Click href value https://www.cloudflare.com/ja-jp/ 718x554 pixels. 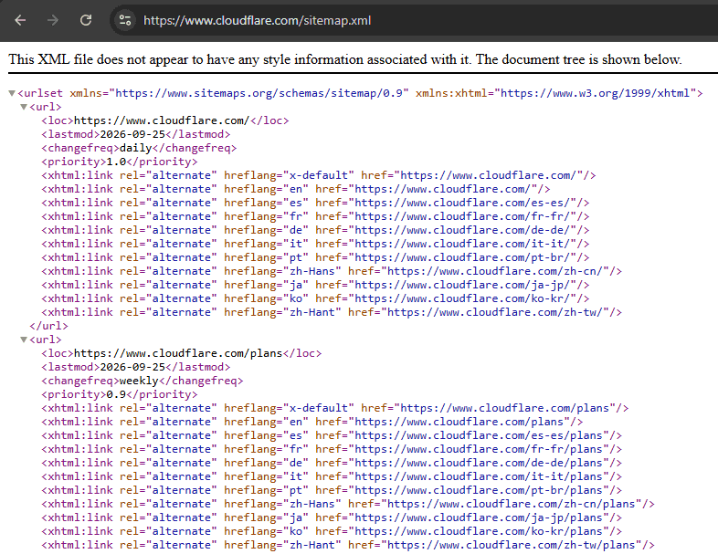pos(462,286)
